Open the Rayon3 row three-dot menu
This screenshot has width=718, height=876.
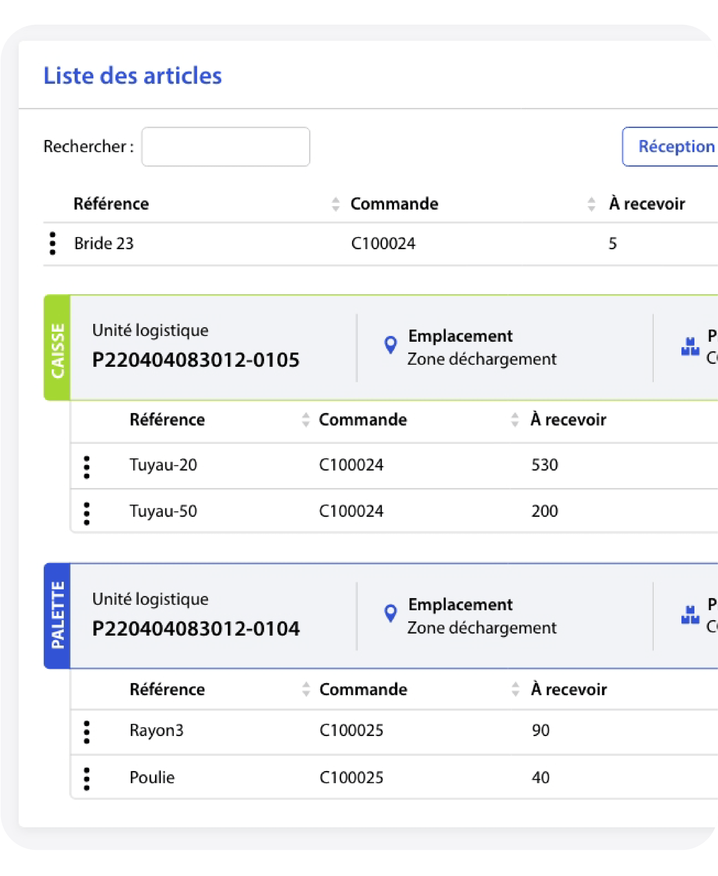86,732
